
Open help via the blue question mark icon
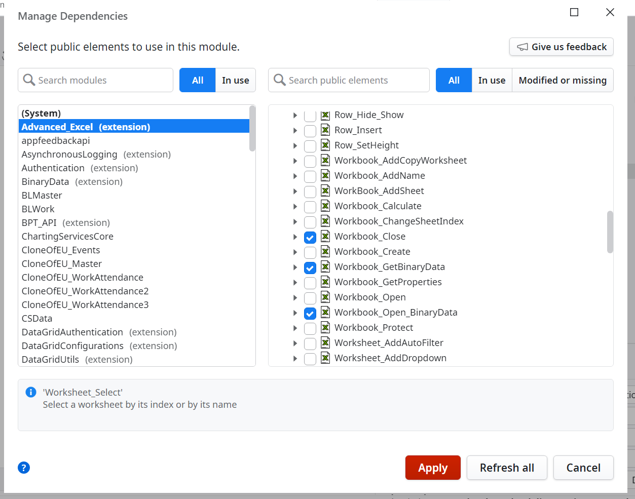pyautogui.click(x=23, y=468)
